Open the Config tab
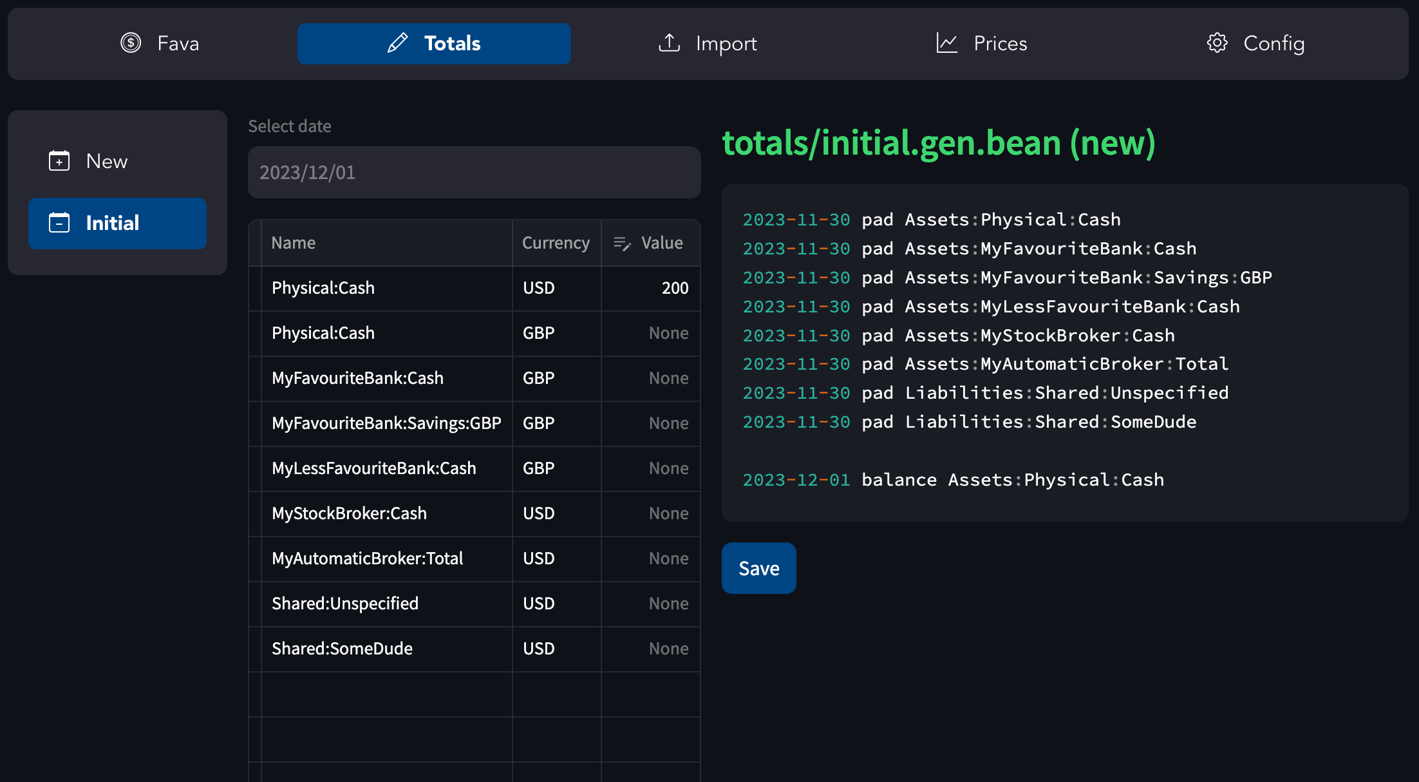 click(1255, 44)
